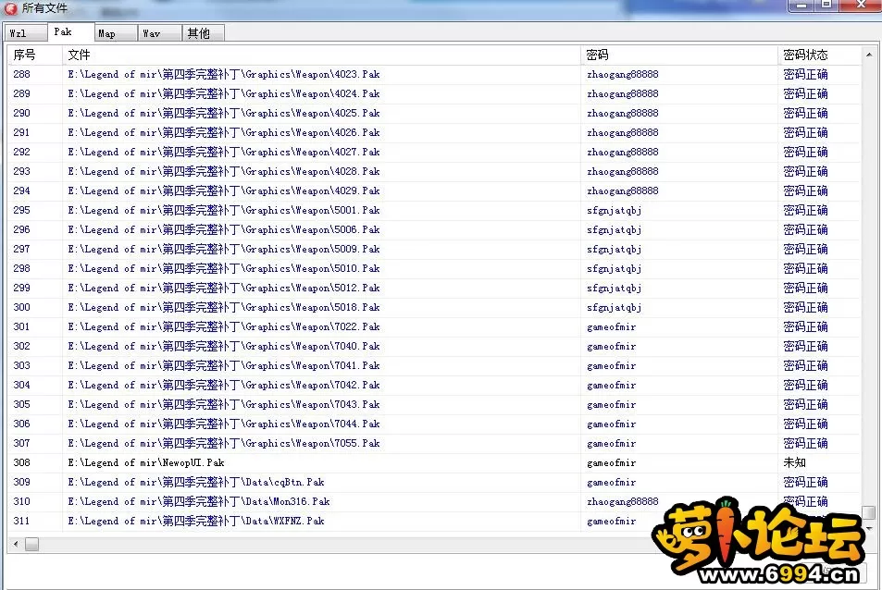Click the 密码状态 column header
882x590 pixels.
pos(820,55)
